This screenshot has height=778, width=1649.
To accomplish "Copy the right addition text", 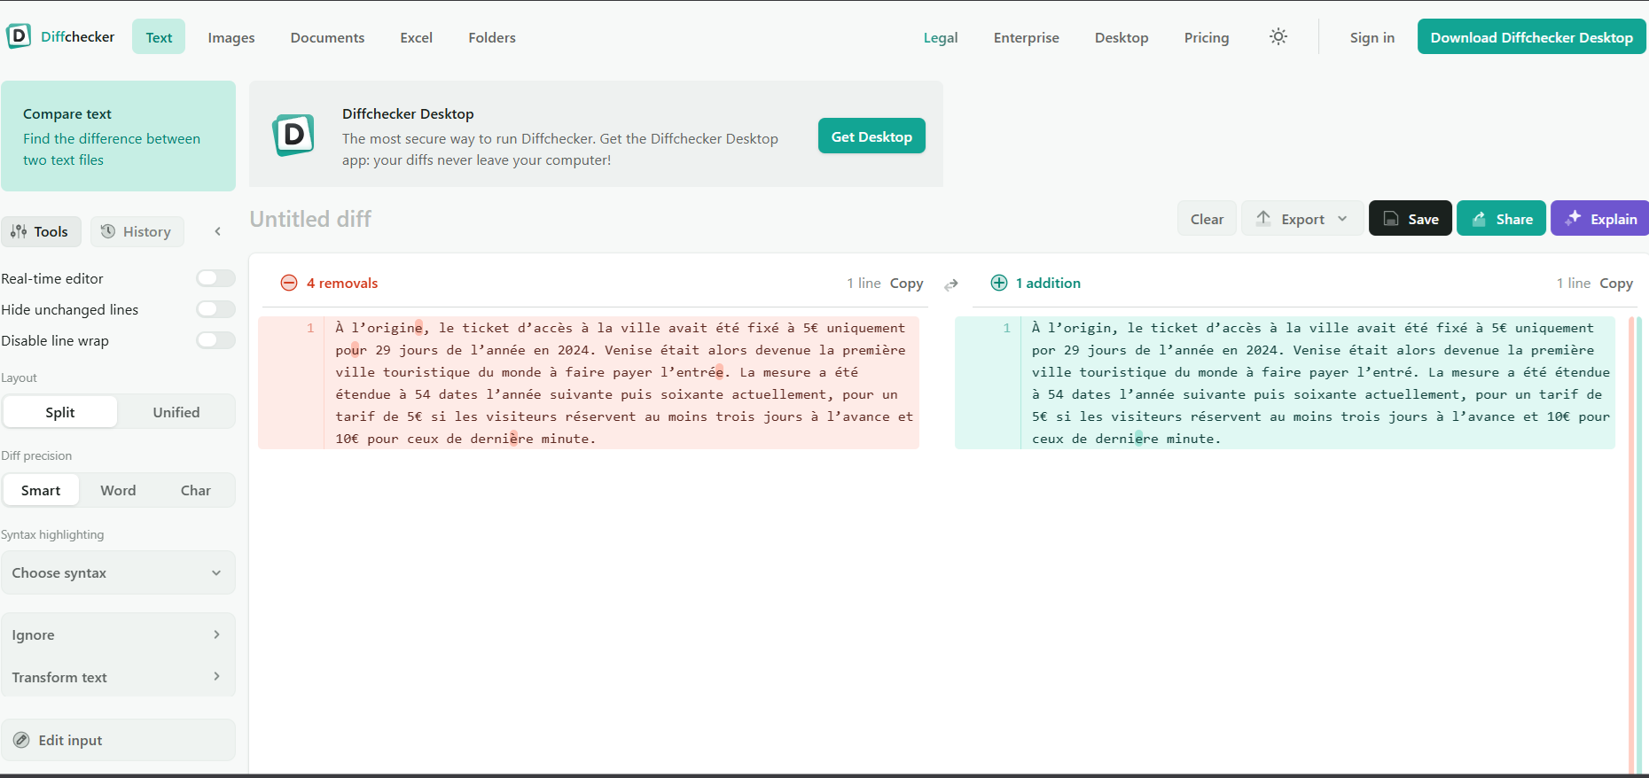I will click(1616, 283).
